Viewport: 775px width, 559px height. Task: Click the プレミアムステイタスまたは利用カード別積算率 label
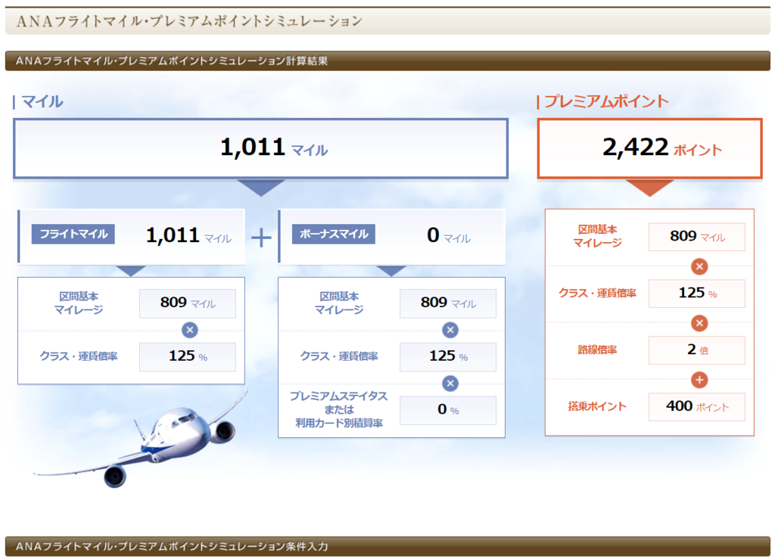point(339,409)
